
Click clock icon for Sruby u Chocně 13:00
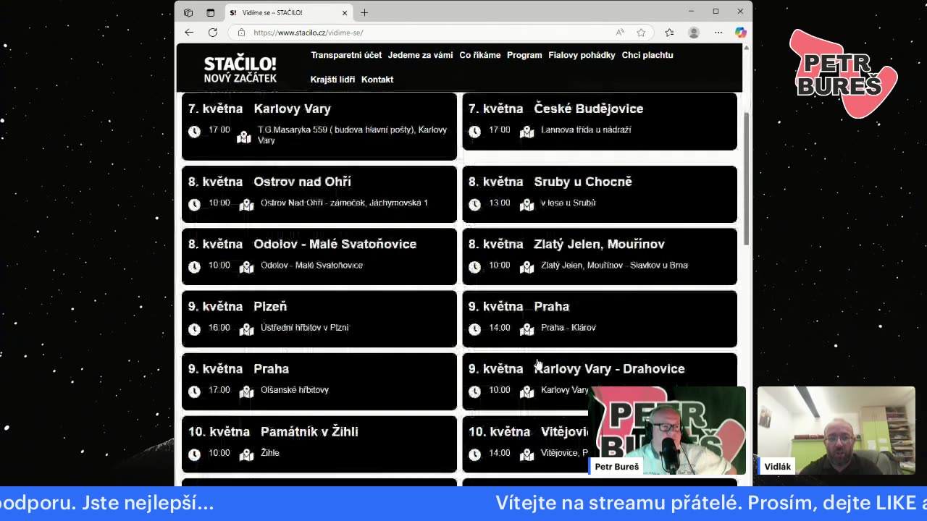point(474,205)
